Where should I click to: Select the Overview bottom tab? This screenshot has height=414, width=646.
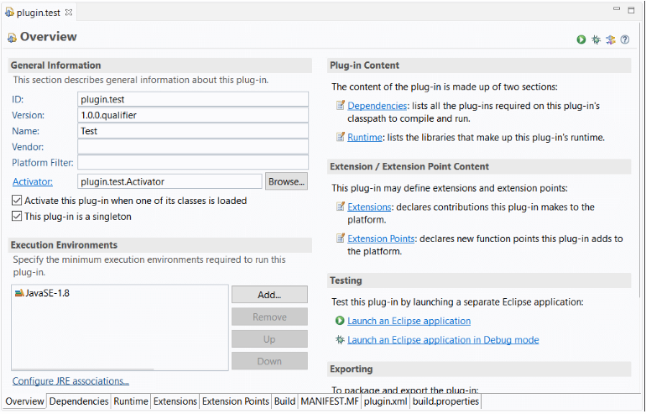point(24,401)
